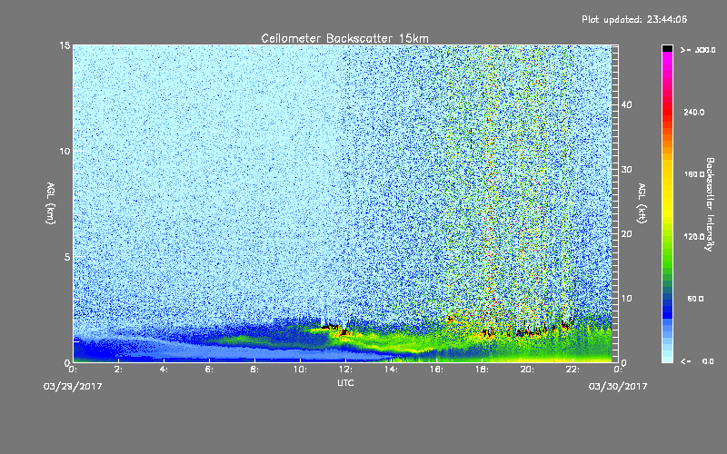Screen dimensions: 727x454
Task: Select the 'Backscatter Intensity' colorbar label
Action: tap(710, 204)
